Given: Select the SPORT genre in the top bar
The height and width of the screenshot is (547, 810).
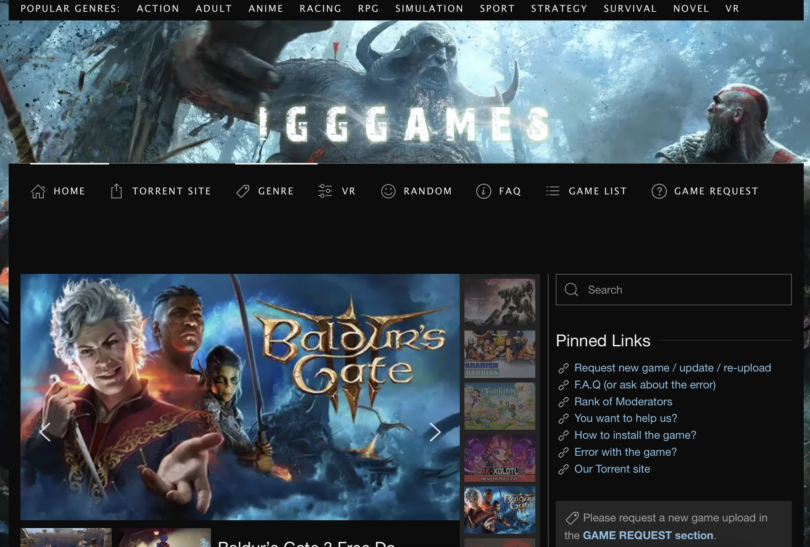Looking at the screenshot, I should coord(497,8).
